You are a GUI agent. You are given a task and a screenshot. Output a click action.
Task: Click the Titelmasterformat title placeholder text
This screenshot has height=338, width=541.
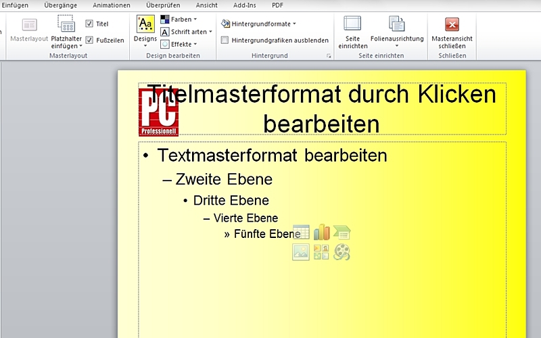[321, 109]
